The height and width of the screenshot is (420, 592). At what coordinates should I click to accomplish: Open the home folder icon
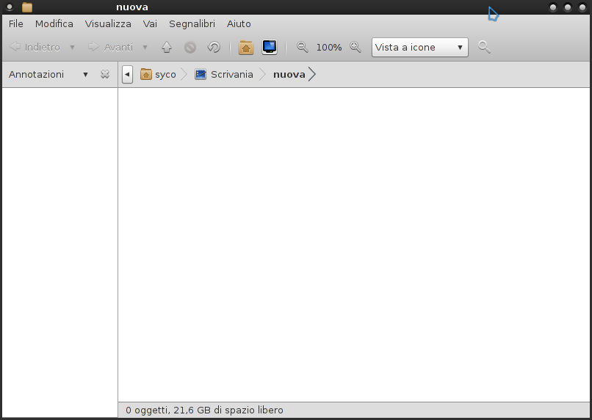pyautogui.click(x=246, y=48)
